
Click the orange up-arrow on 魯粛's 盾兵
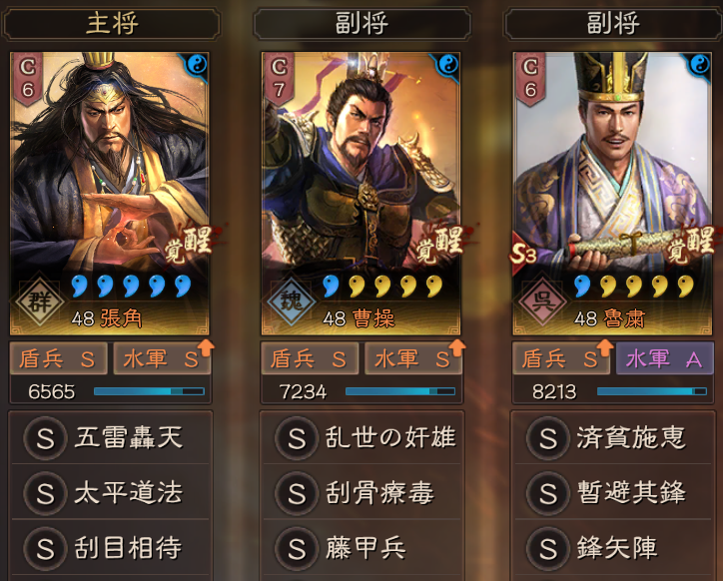coord(605,347)
